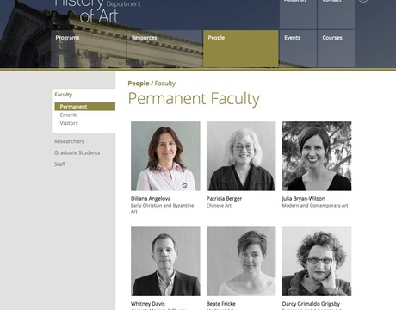Open Whitney Davis's portrait photo

point(165,262)
